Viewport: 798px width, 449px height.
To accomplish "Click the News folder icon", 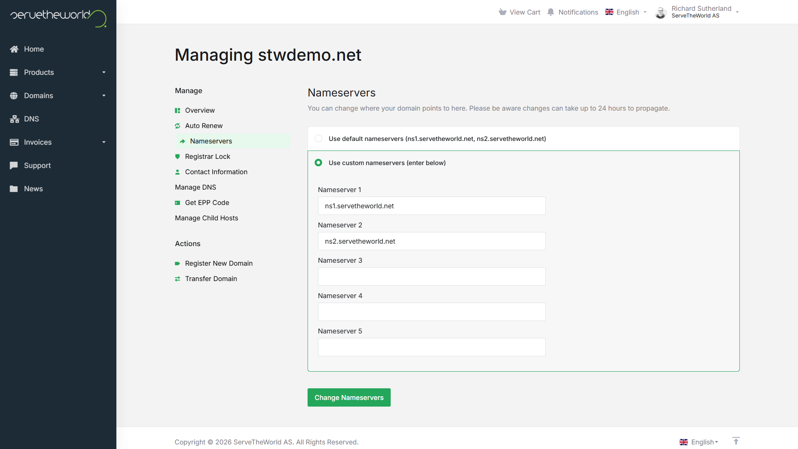I will tap(14, 189).
